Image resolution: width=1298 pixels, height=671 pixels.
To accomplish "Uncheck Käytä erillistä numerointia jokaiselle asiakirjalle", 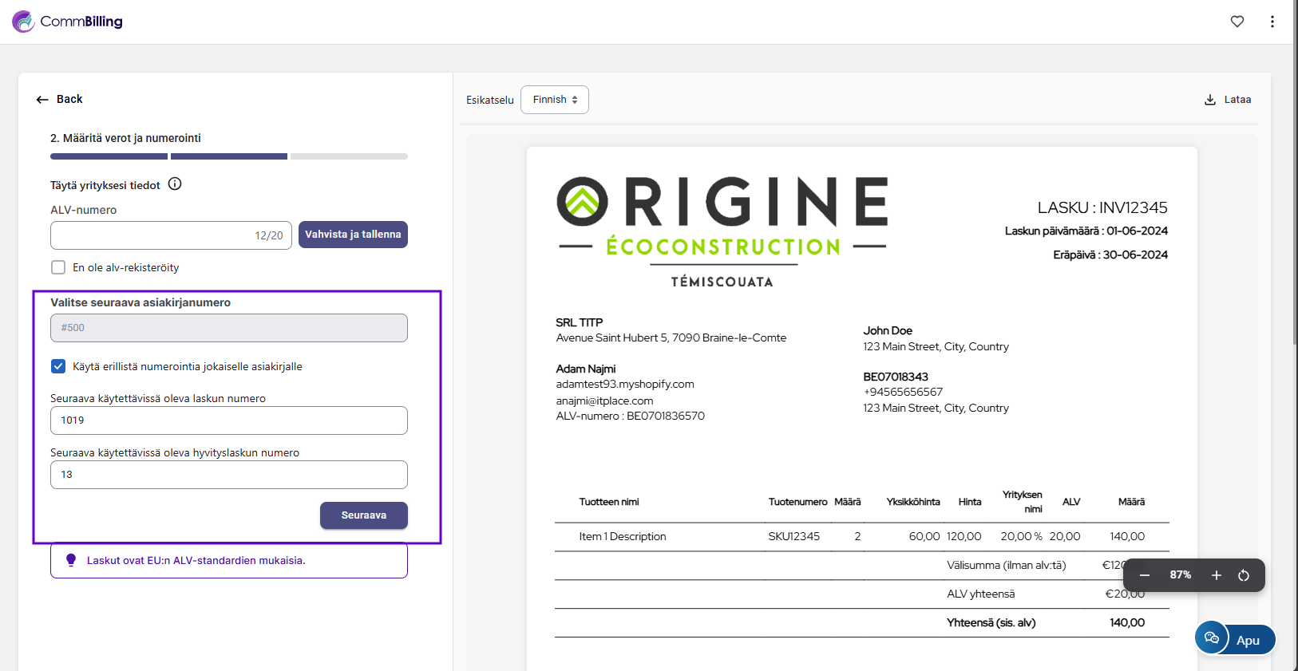I will [58, 366].
